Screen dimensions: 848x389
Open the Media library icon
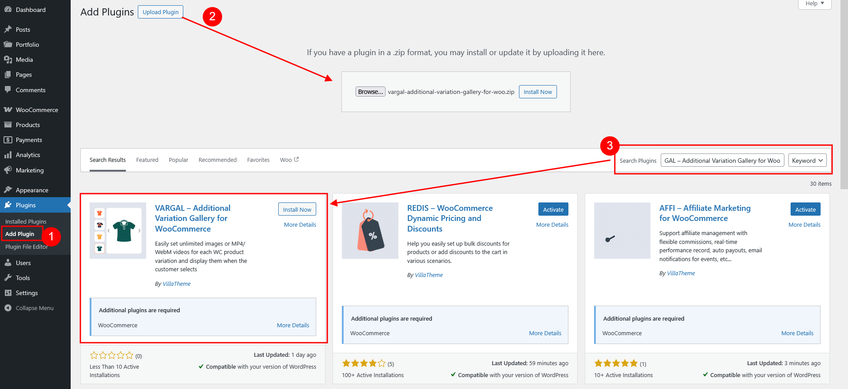(8, 60)
